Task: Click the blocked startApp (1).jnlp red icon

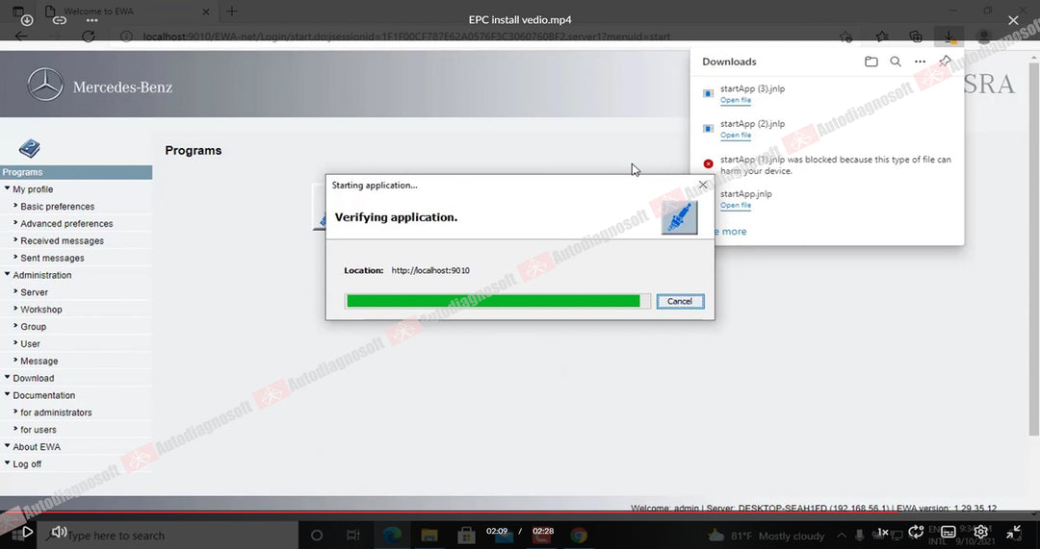Action: (709, 163)
